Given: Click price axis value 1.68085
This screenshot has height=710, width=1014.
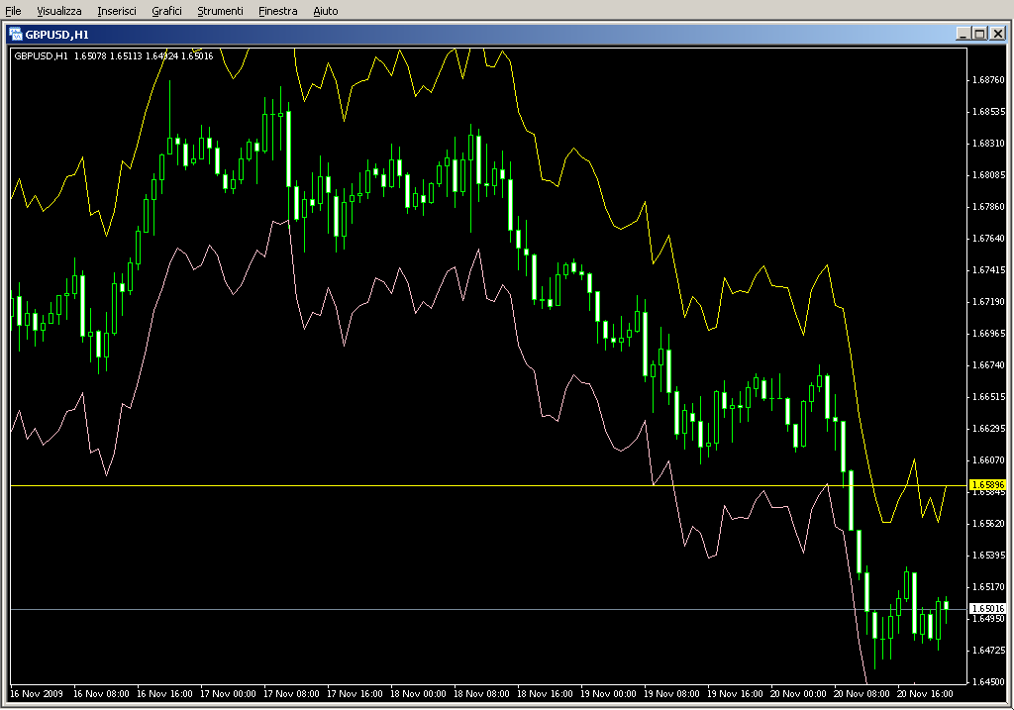Looking at the screenshot, I should pyautogui.click(x=989, y=175).
